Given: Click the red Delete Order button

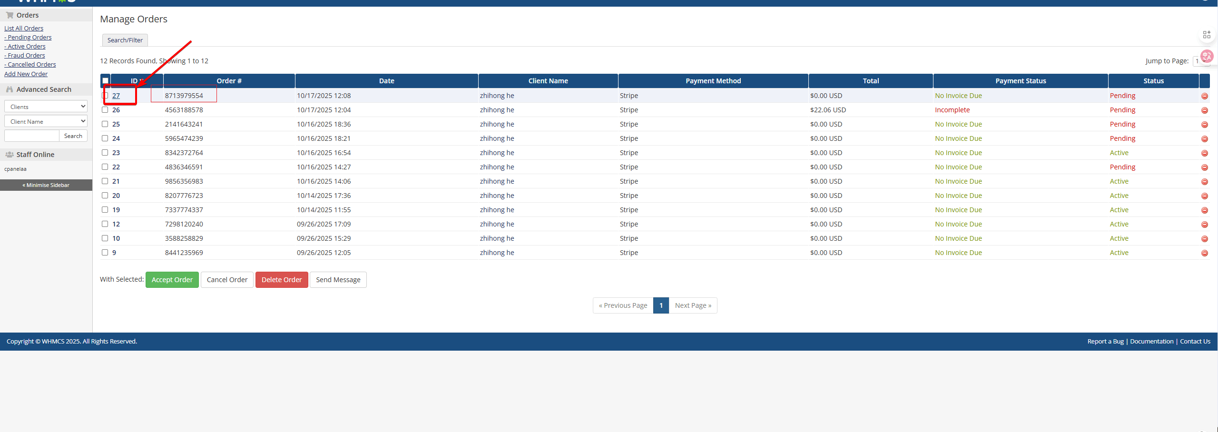Looking at the screenshot, I should click(x=282, y=280).
